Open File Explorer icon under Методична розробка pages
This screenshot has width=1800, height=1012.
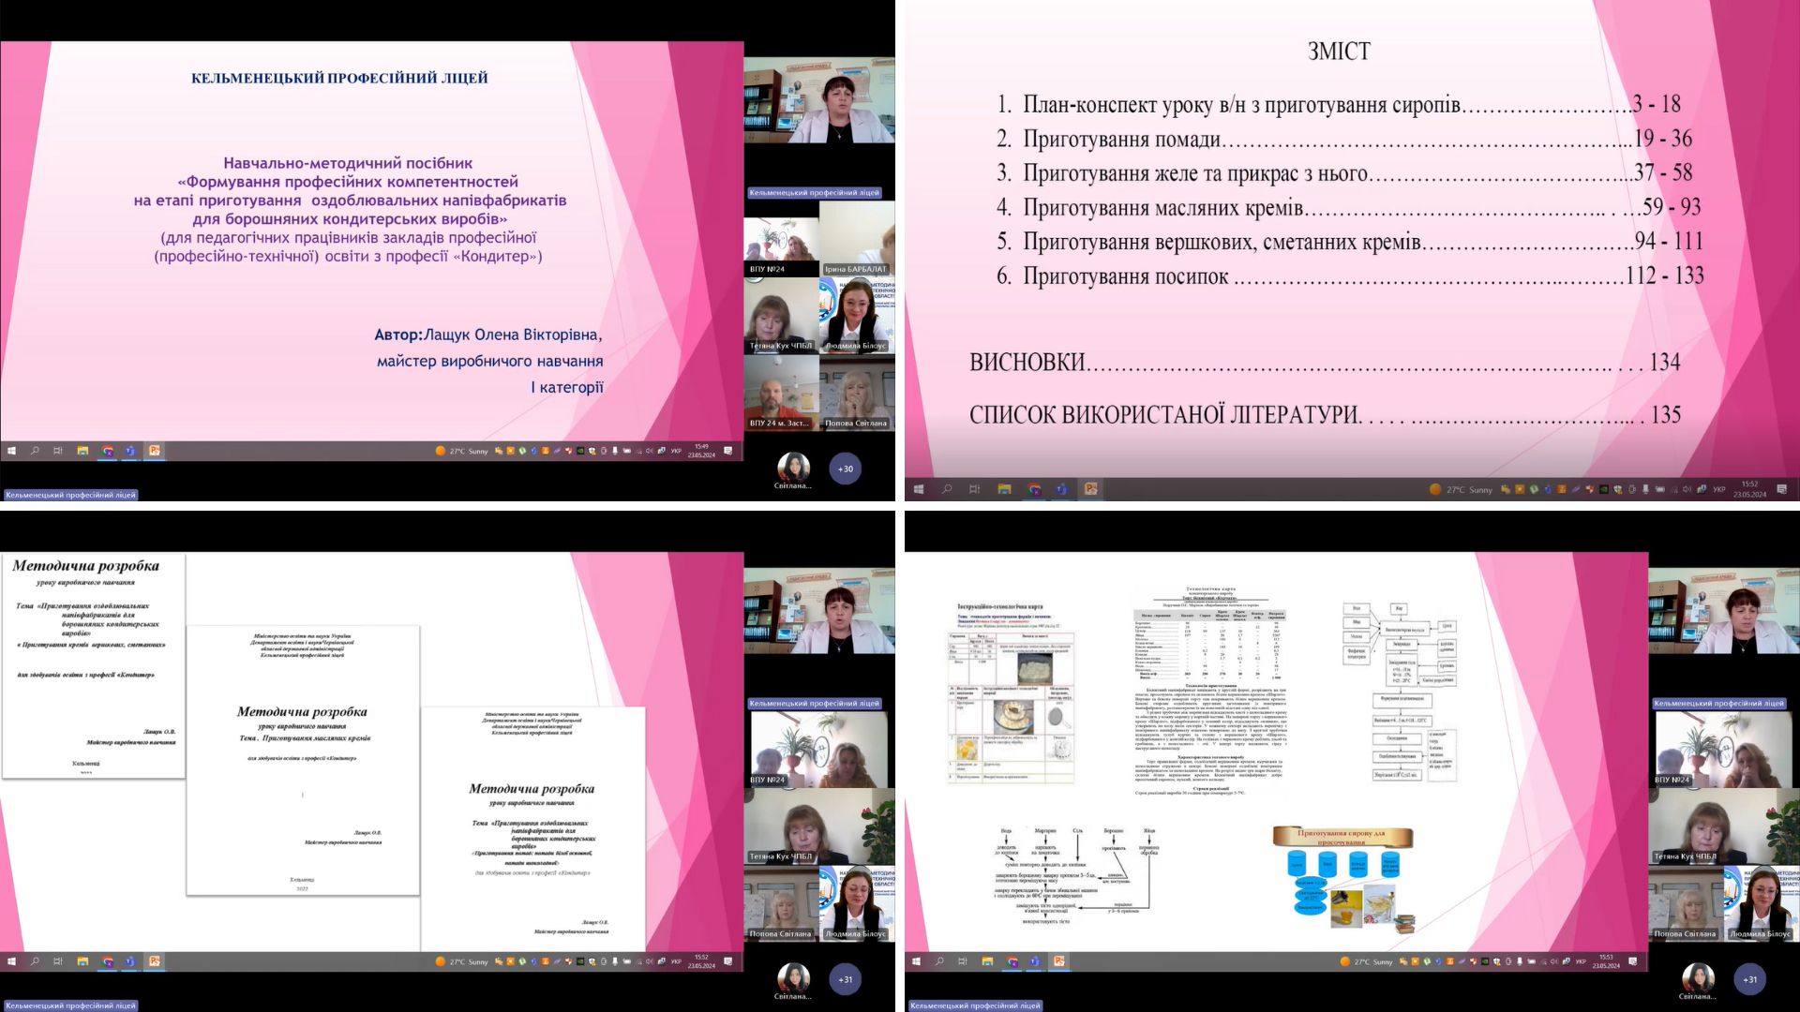(x=82, y=961)
